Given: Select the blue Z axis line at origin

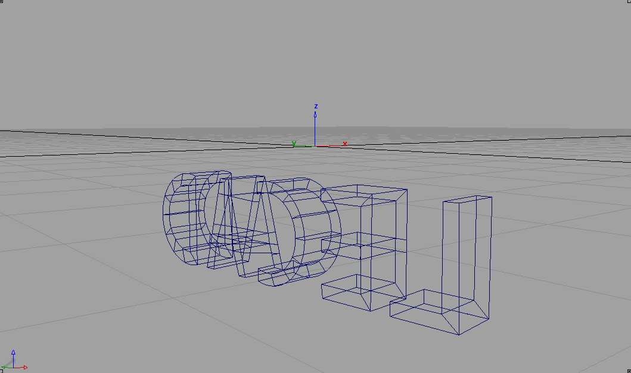Looking at the screenshot, I should click(315, 128).
